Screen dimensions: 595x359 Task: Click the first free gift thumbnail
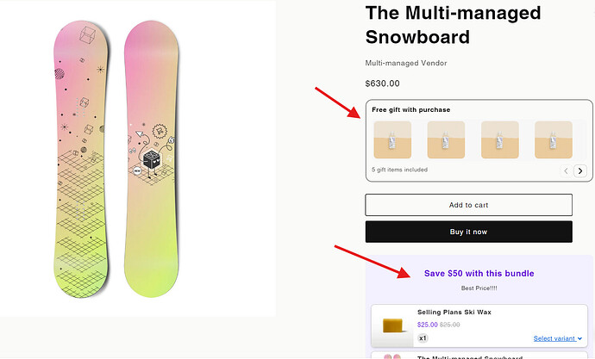coord(392,139)
